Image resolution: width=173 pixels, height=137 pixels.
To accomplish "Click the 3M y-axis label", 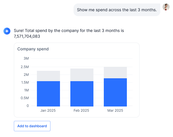I will pyautogui.click(x=26, y=58).
